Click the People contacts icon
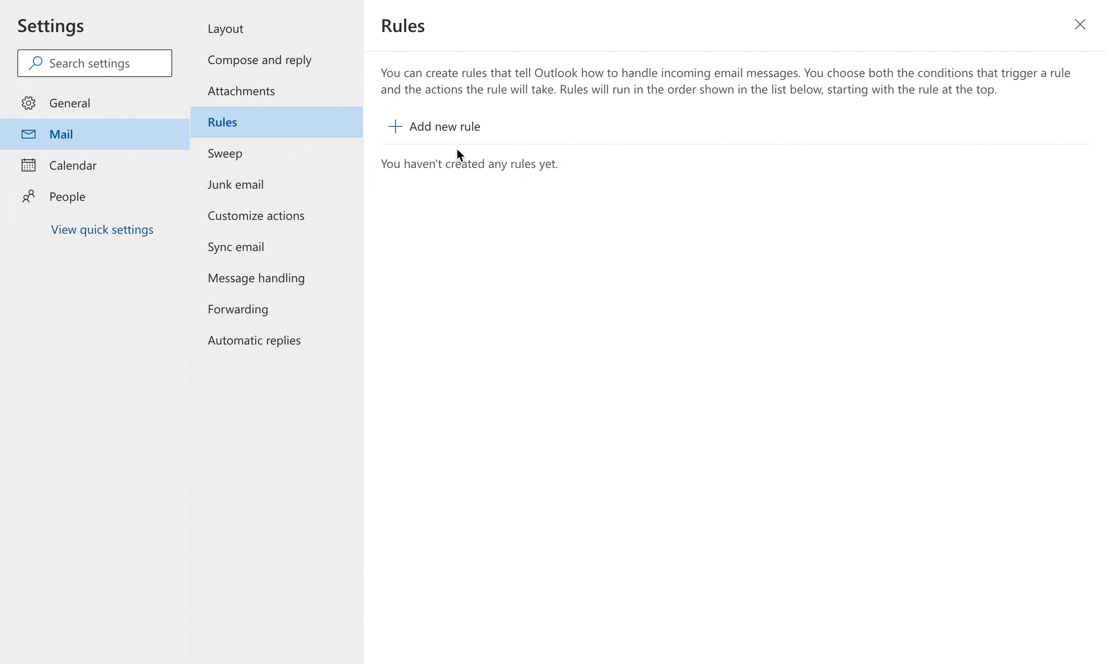This screenshot has width=1107, height=664. point(29,197)
